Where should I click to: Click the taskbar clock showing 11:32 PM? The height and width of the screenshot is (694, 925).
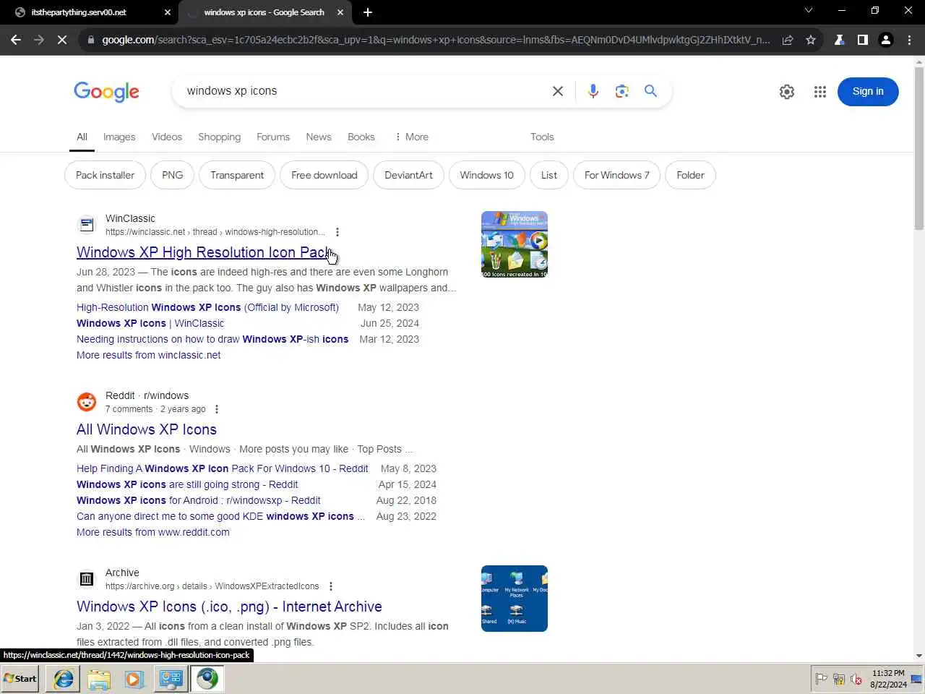(888, 679)
